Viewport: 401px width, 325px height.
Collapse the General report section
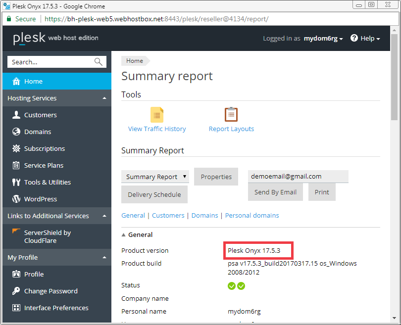point(124,235)
